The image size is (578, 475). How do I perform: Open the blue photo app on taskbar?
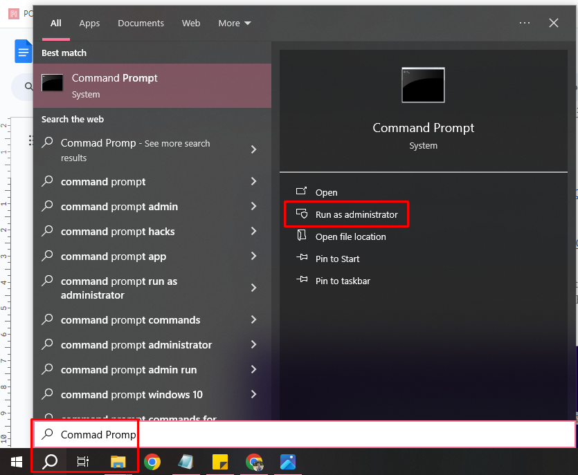[x=288, y=462]
